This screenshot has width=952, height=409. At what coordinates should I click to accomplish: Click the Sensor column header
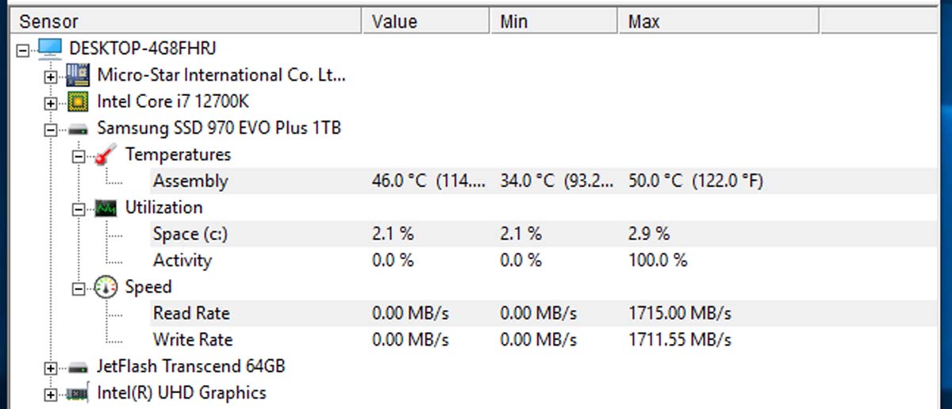pyautogui.click(x=187, y=21)
